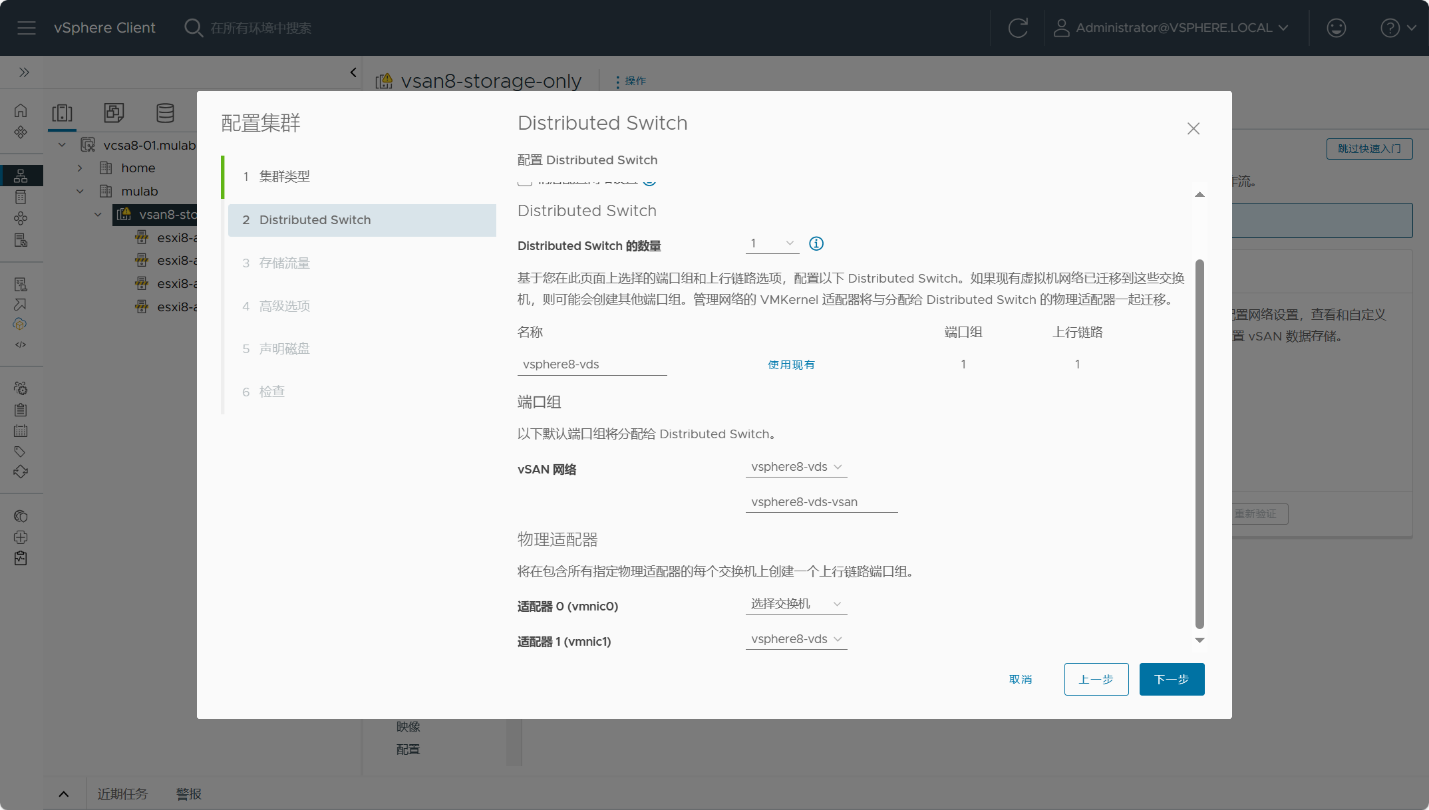Click 跳过快速入门 button in background
Image resolution: width=1429 pixels, height=810 pixels.
(1369, 149)
